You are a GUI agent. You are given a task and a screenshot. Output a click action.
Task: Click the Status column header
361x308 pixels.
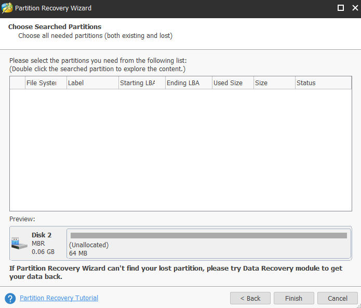tap(323, 83)
